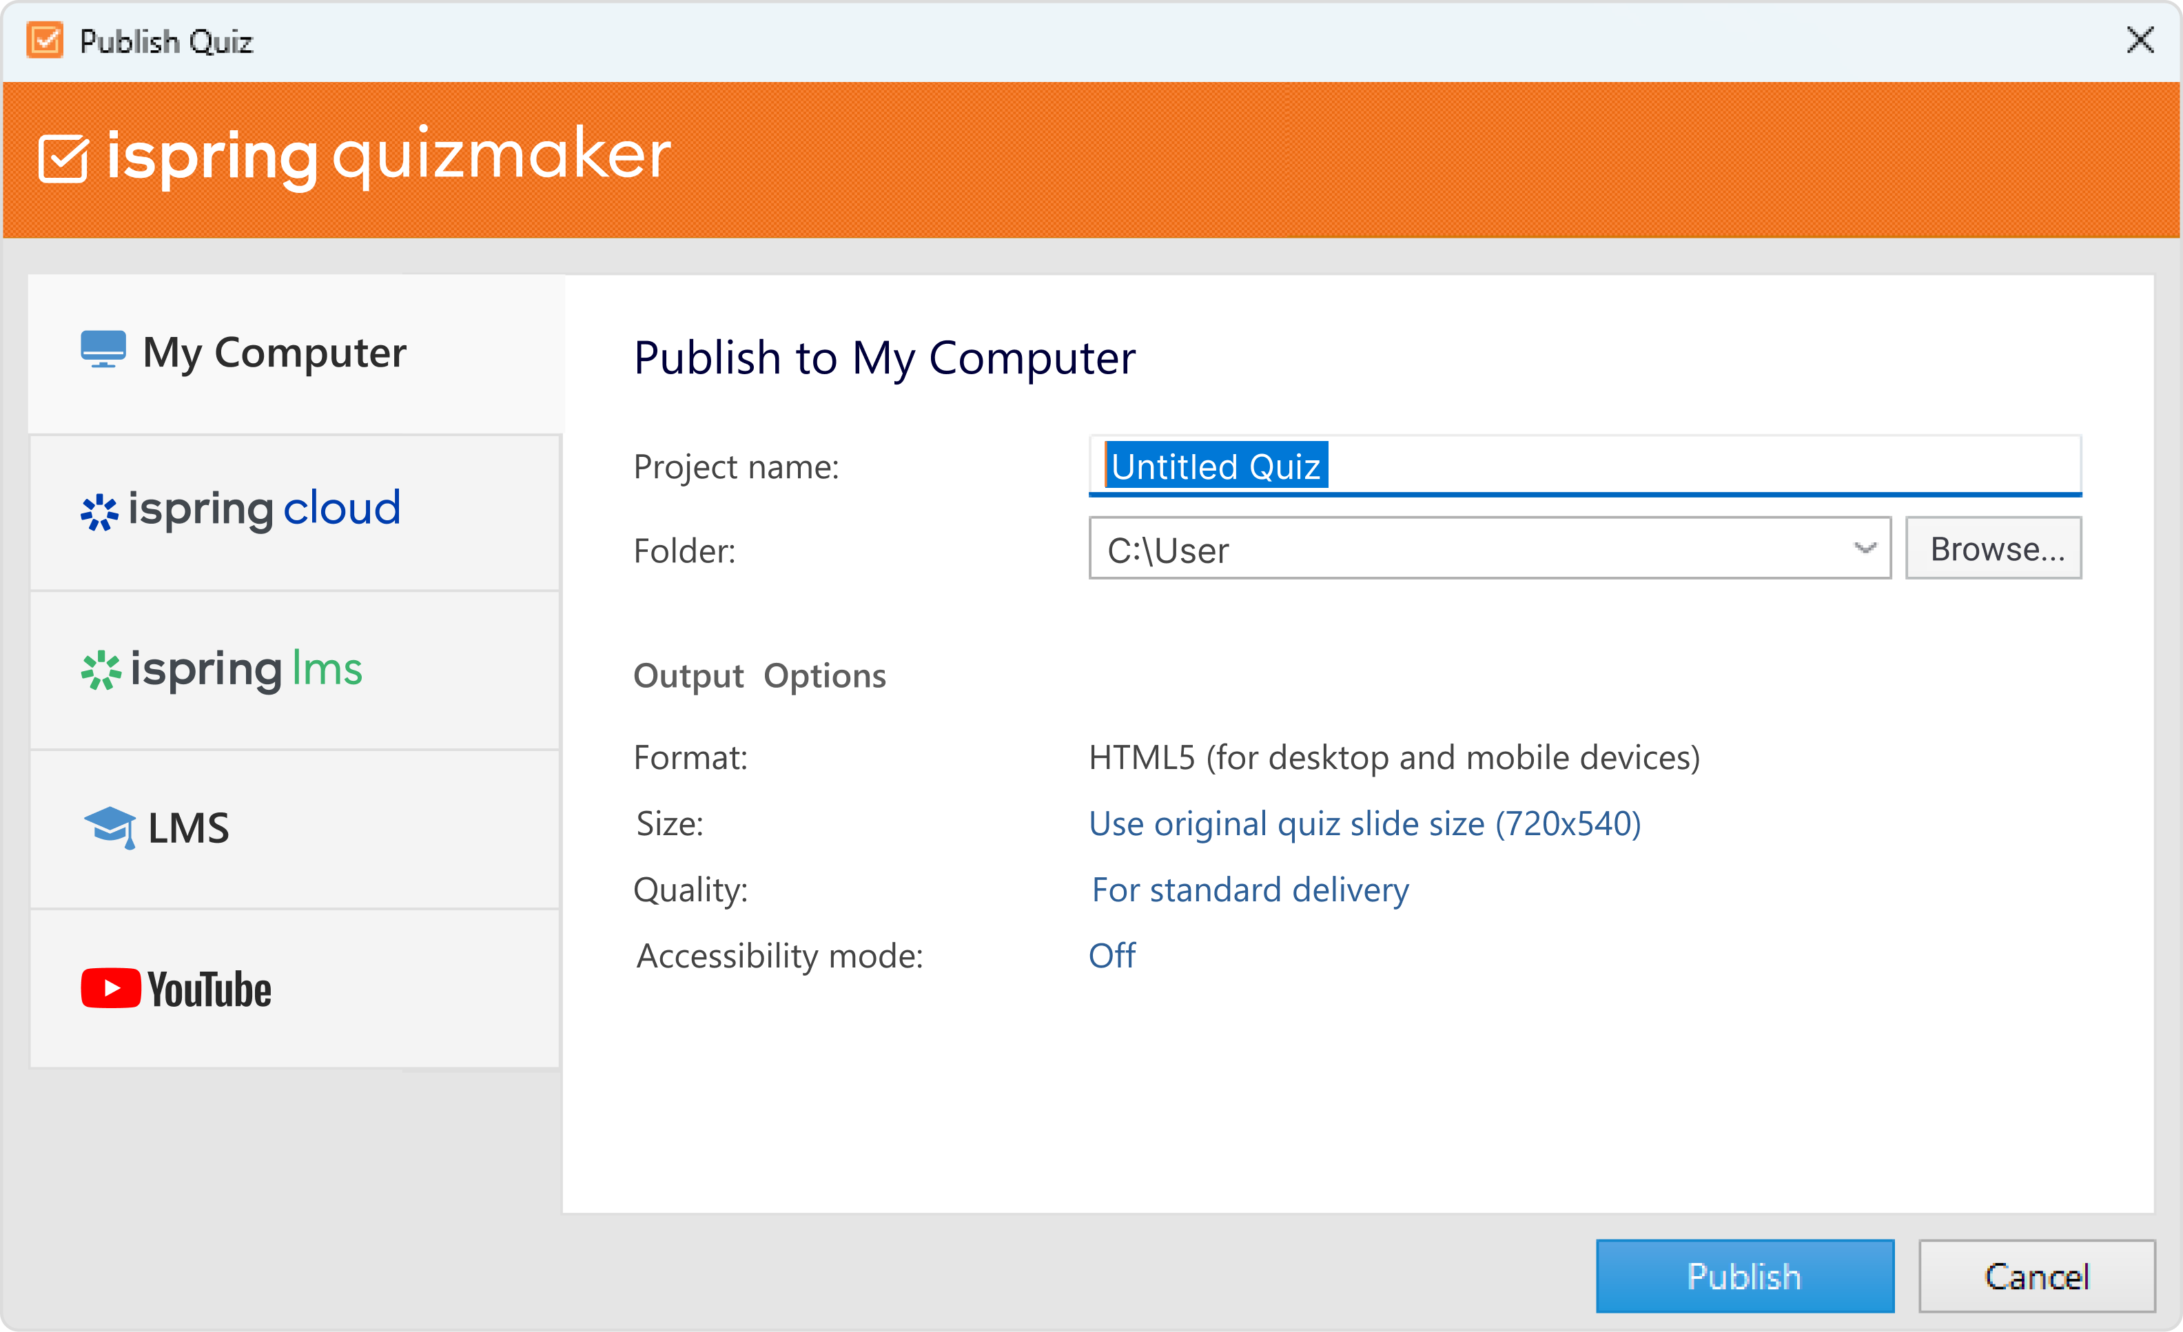Click the Project name input field
This screenshot has width=2183, height=1332.
(1585, 465)
